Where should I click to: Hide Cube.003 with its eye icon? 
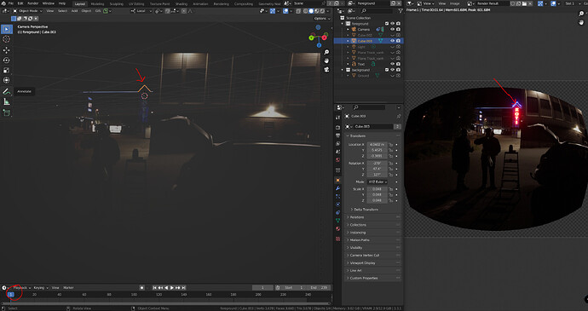(392, 41)
